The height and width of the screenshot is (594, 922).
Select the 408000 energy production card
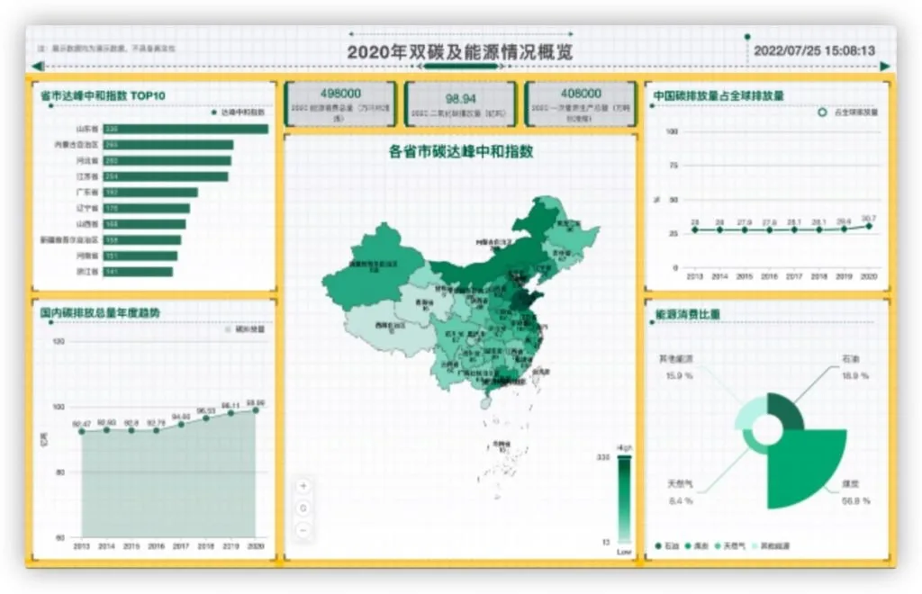(581, 104)
